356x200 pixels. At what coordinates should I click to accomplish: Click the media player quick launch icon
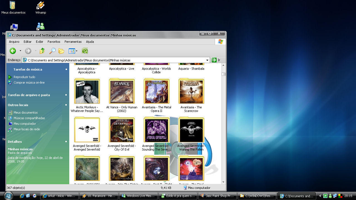pyautogui.click(x=34, y=196)
